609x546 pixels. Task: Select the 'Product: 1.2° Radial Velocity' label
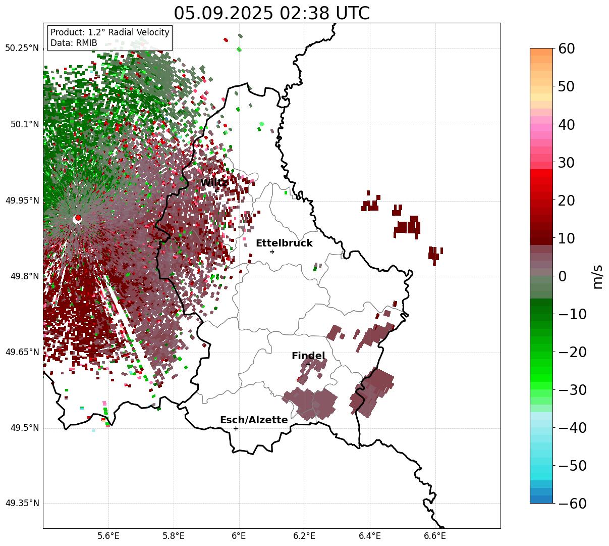point(110,32)
